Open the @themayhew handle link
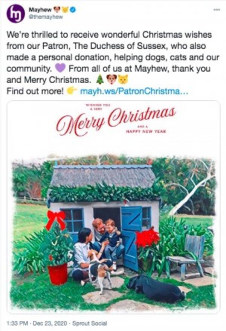Viewport: 226px width, 331px height. (46, 17)
